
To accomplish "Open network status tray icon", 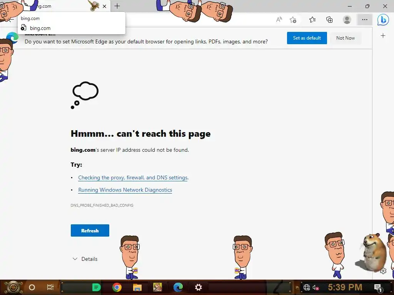I will point(307,287).
